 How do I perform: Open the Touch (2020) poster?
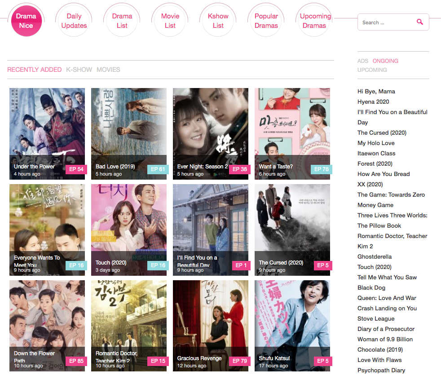click(129, 230)
